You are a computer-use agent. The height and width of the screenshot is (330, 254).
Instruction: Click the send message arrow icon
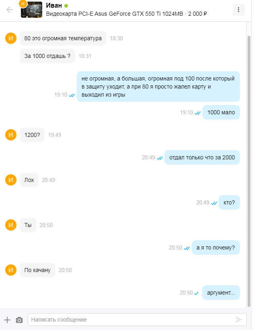(x=239, y=320)
